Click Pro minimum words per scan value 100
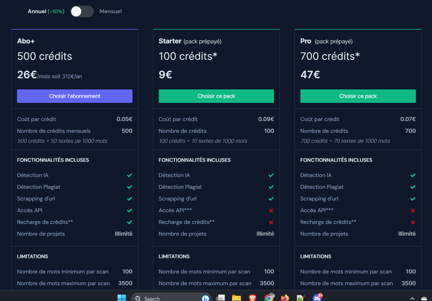This screenshot has width=432, height=301. point(411,271)
